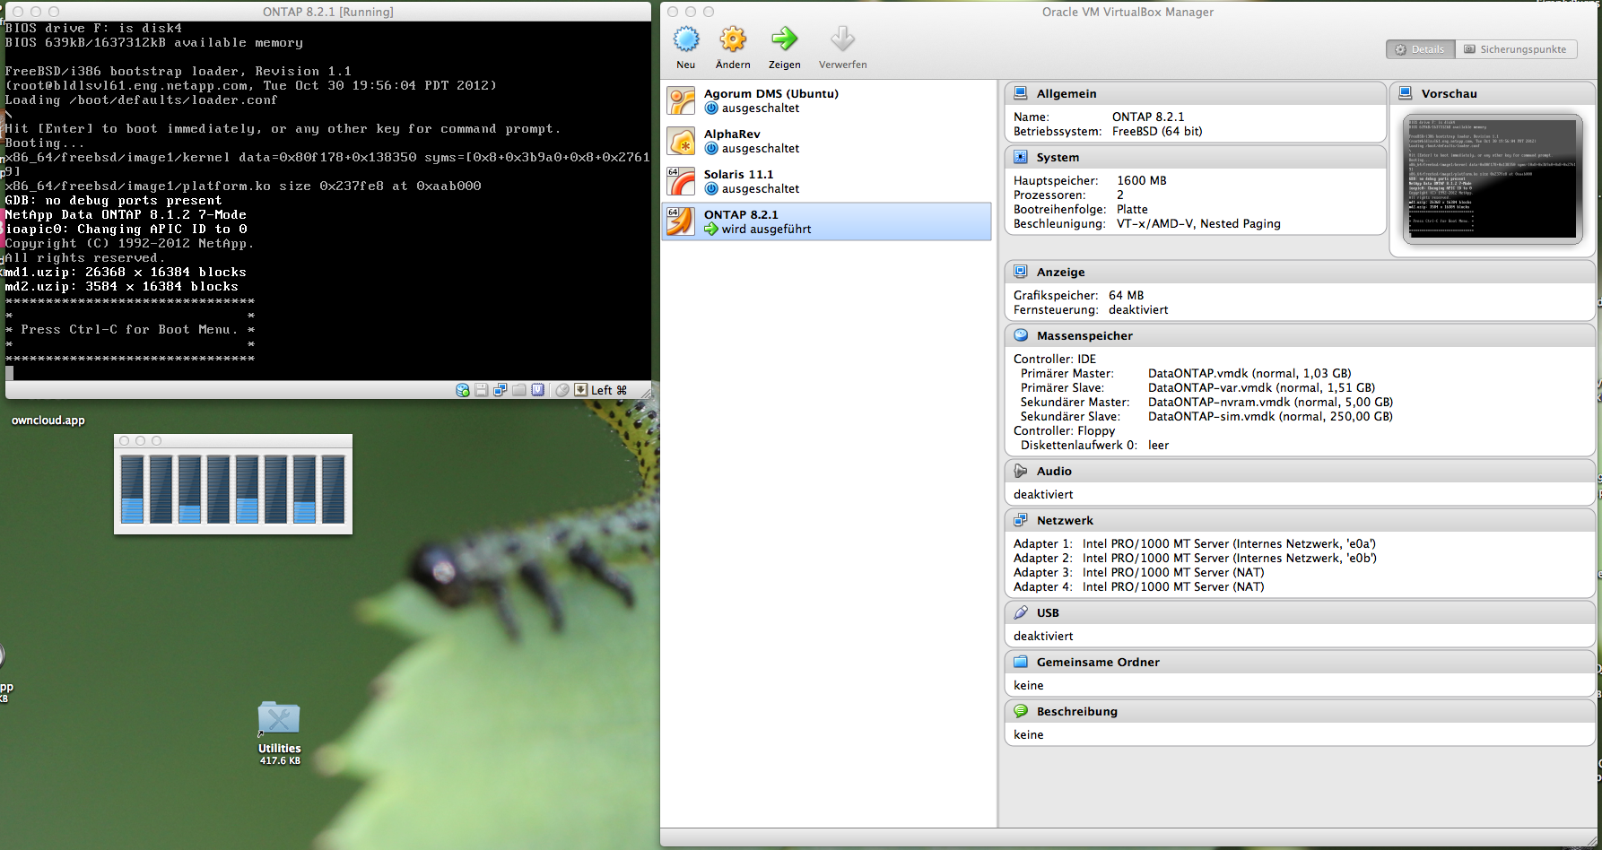Open the Sicherungspunkte snapshots tab
The image size is (1602, 850).
1516,49
